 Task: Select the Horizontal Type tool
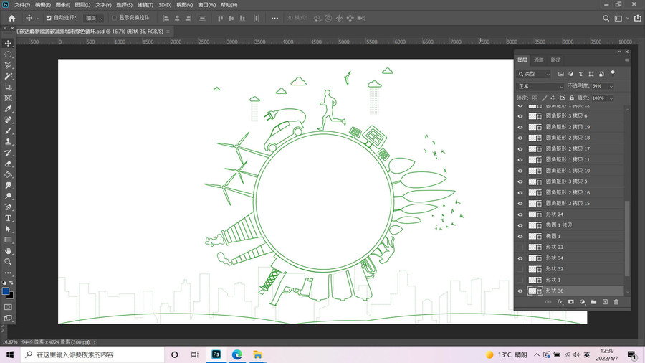point(8,217)
